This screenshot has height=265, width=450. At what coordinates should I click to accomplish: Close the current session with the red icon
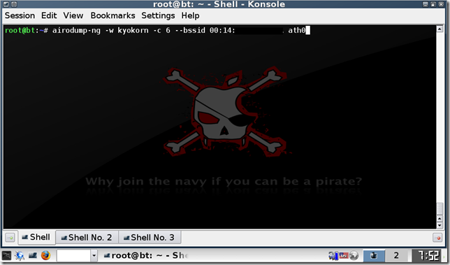click(437, 238)
